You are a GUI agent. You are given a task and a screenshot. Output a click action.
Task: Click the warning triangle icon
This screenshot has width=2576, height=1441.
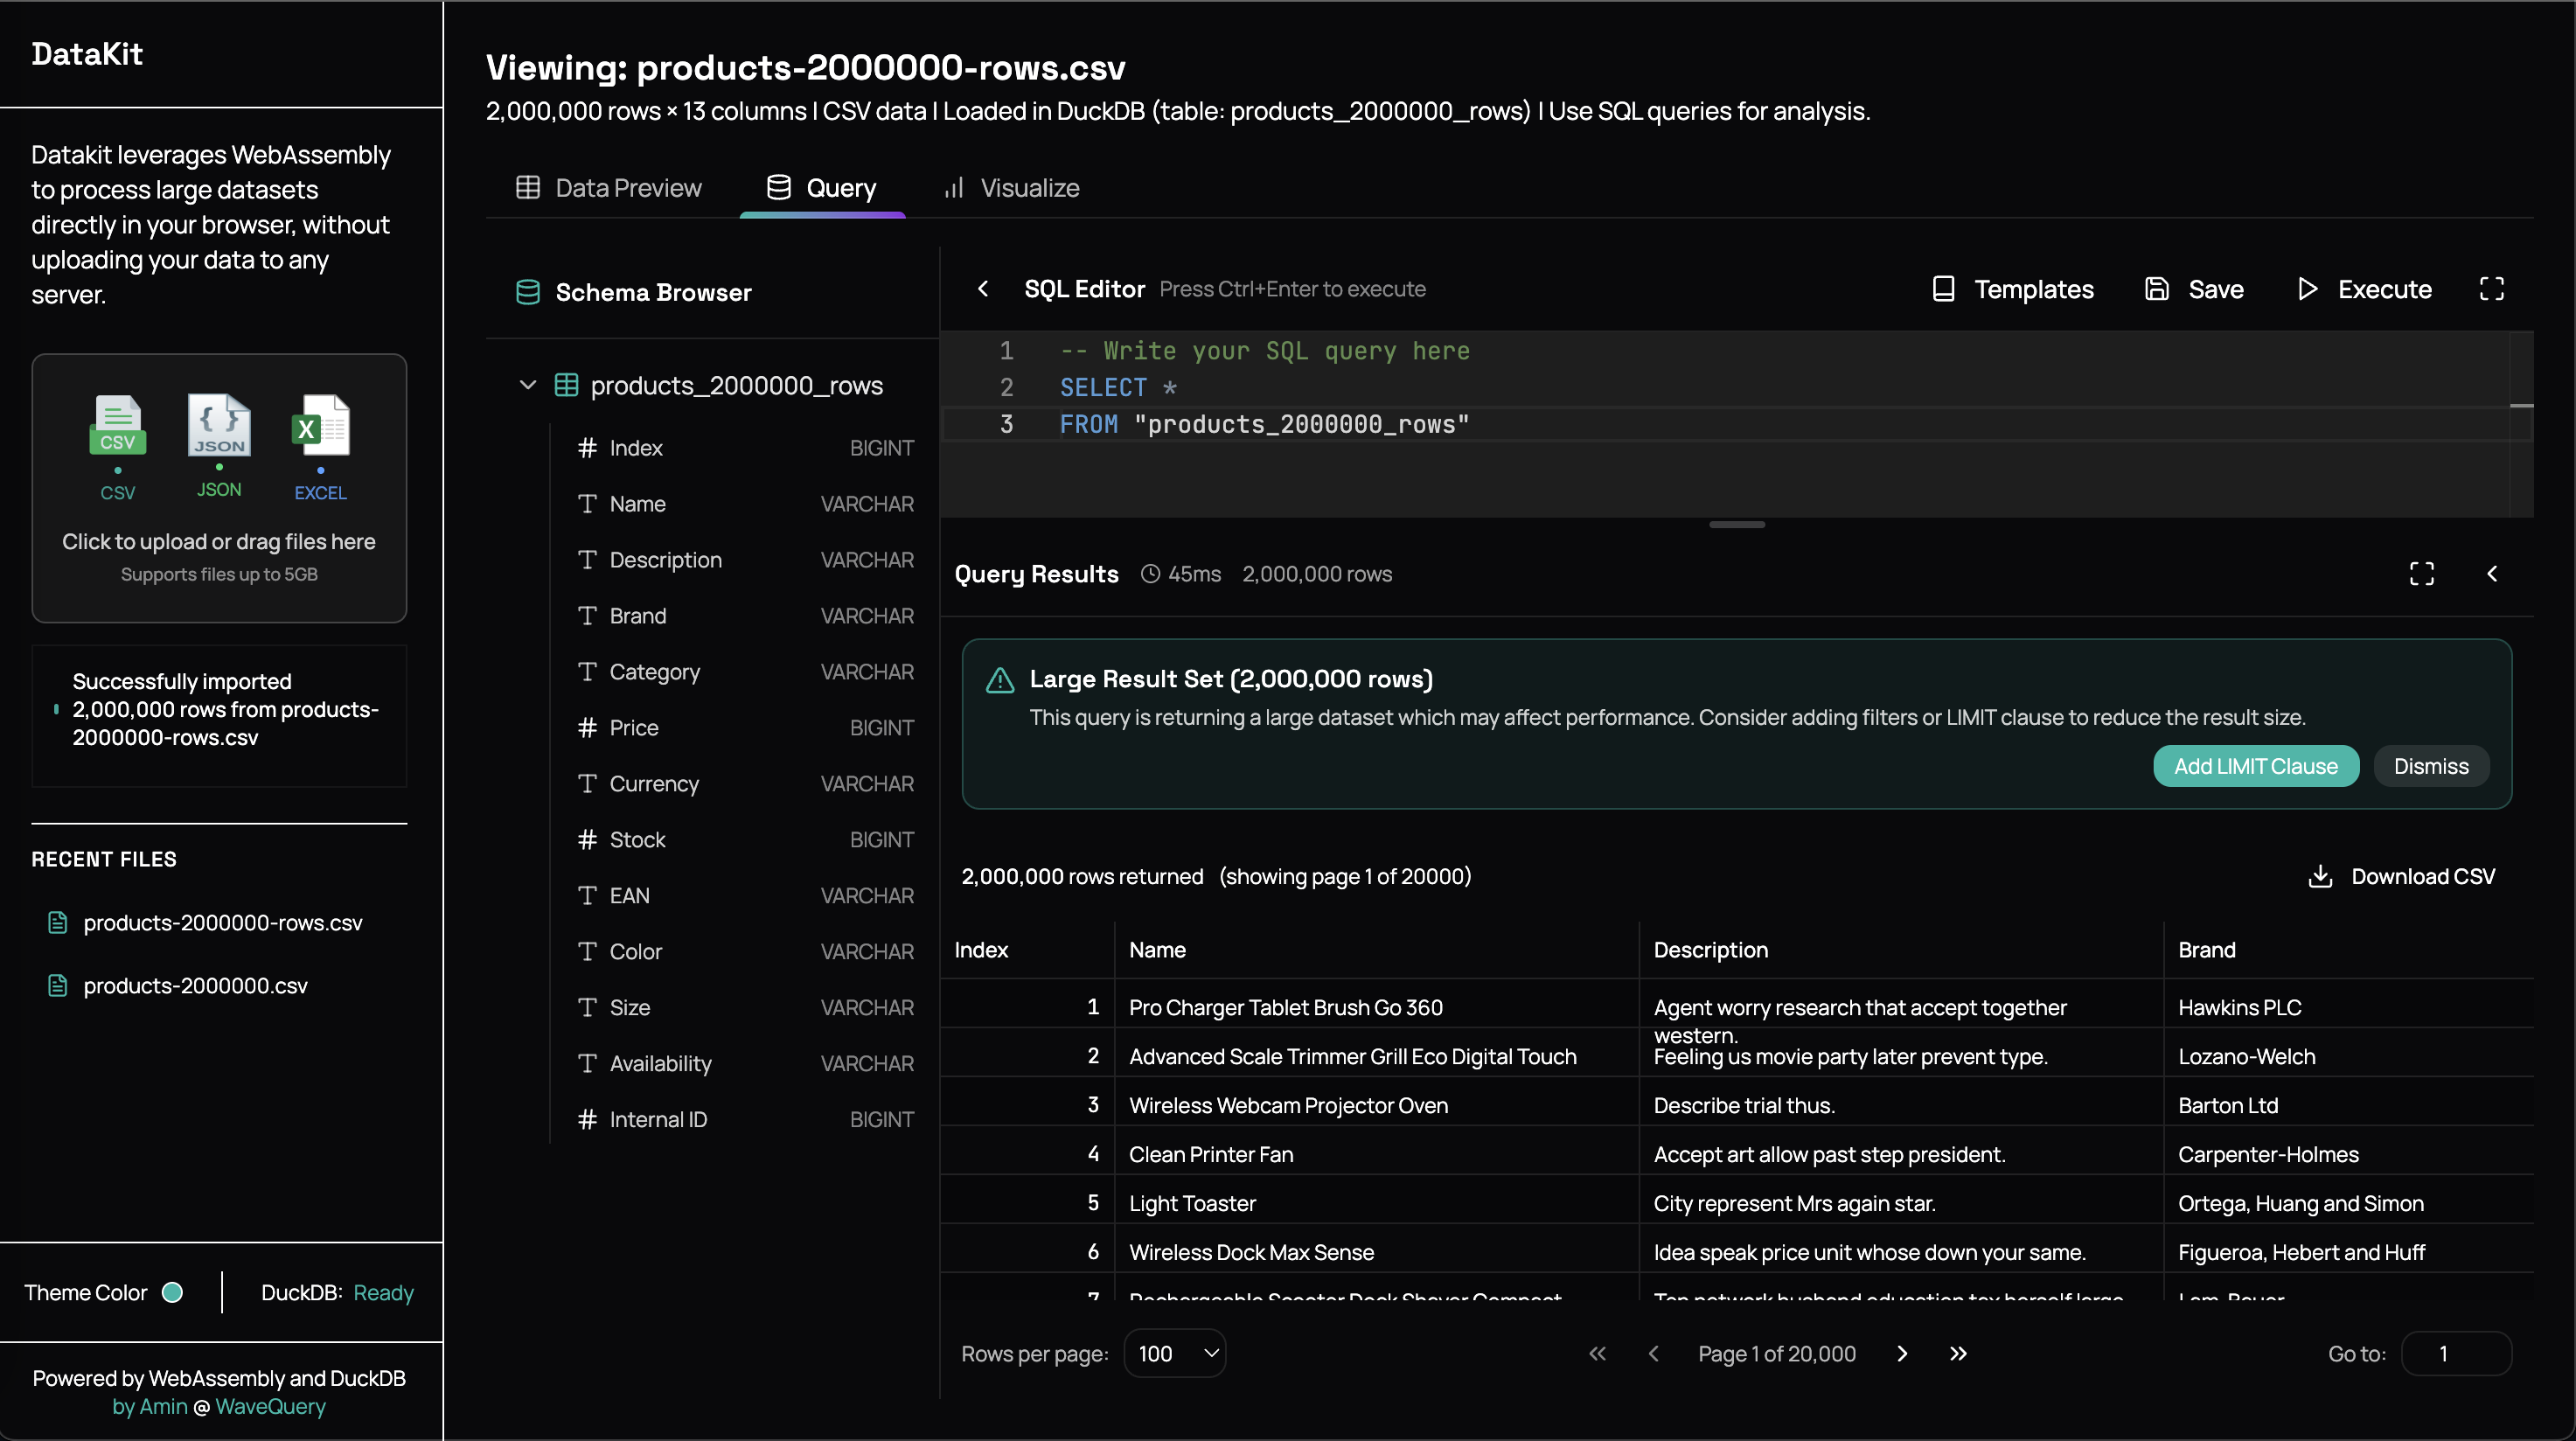(x=1000, y=680)
